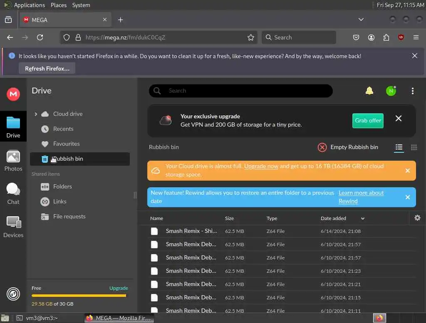Open the Devices section
Screen dimensions: 426x323
(x=13, y=227)
